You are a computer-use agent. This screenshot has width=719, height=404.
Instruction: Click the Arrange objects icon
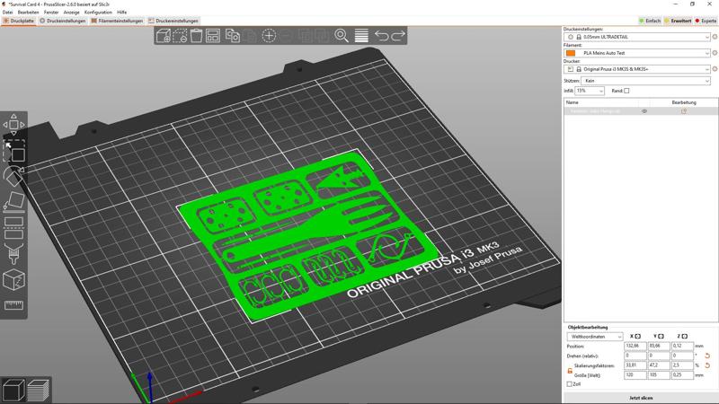click(x=213, y=36)
